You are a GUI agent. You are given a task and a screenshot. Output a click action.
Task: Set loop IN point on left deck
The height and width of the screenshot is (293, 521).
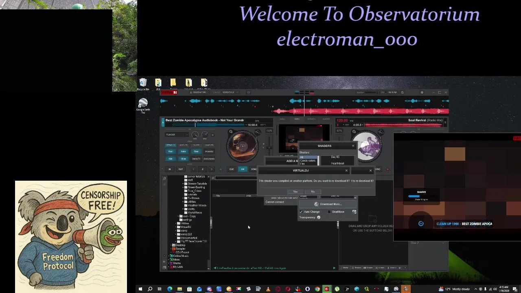coord(170,169)
